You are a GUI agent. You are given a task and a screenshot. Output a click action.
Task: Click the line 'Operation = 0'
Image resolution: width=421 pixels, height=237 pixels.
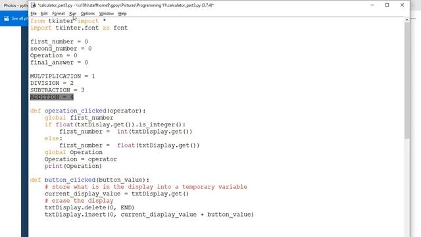54,55
